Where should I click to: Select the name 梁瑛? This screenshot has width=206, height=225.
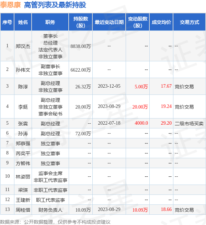coord(23,190)
